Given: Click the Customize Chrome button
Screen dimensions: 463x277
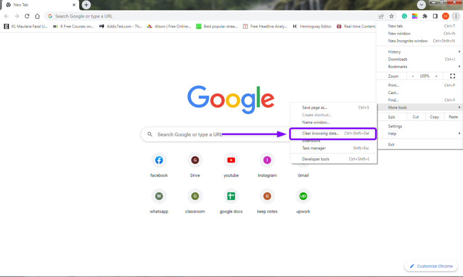Looking at the screenshot, I should [431, 266].
